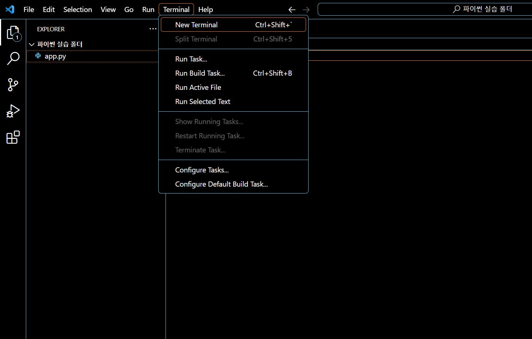Go forward using the right arrow
The height and width of the screenshot is (339, 532).
306,10
